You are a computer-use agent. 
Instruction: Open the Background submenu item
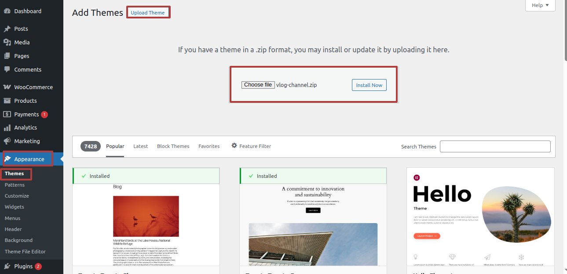pos(18,240)
